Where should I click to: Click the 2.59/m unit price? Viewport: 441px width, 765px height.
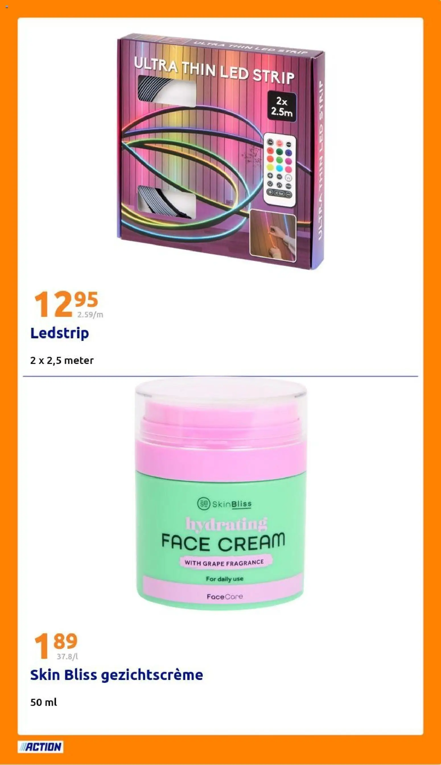tap(90, 315)
